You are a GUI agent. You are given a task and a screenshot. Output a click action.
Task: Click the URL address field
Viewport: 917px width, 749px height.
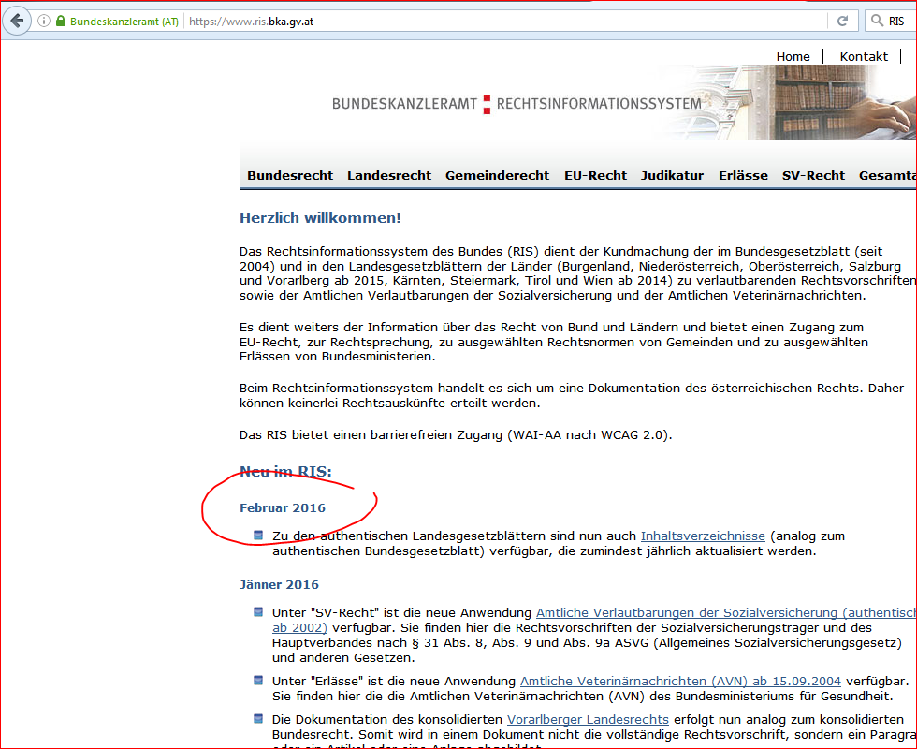(505, 21)
